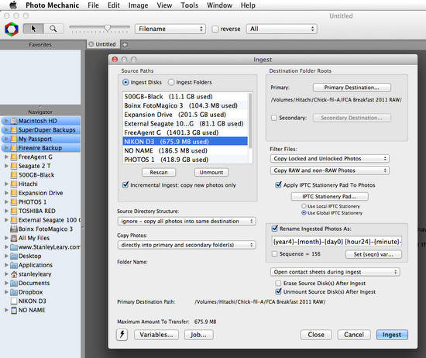Adjust the thumbnail size slider
This screenshot has width=426, height=358.
(x=108, y=28)
